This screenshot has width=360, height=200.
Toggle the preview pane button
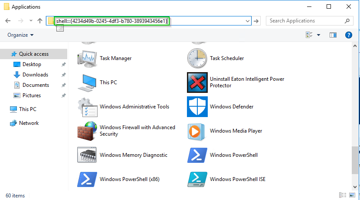pyautogui.click(x=333, y=35)
